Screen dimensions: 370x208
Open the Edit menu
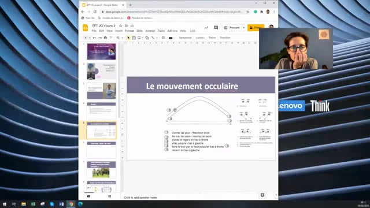click(x=102, y=31)
